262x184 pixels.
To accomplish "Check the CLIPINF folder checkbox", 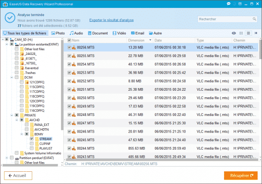I will 31,143.
